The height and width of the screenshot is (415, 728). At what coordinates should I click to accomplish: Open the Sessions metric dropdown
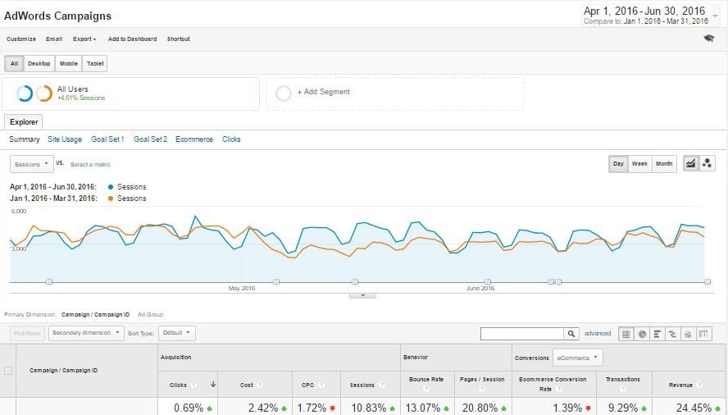tap(32, 164)
